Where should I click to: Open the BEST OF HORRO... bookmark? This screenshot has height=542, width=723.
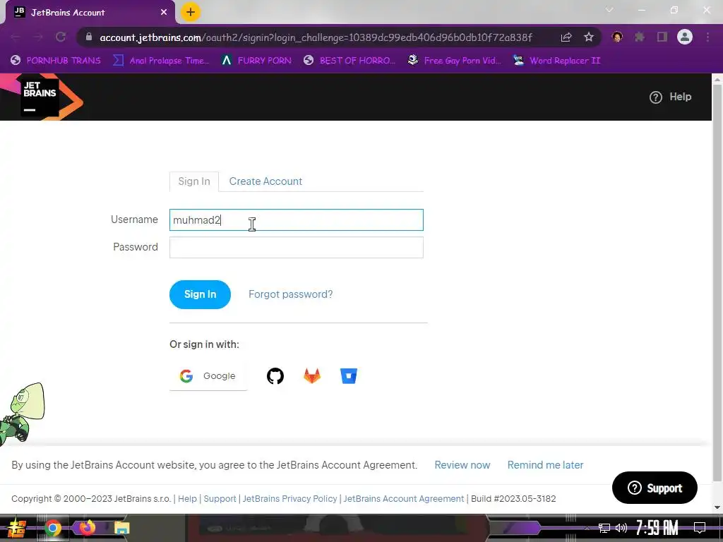[x=349, y=61]
